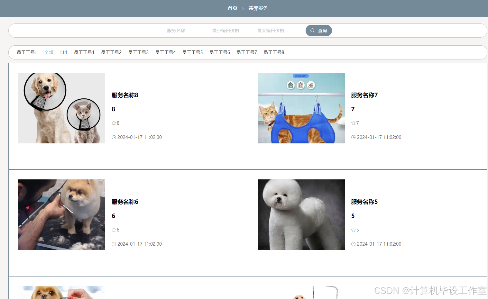Click the 服务名称8 title
This screenshot has width=488, height=299.
[x=125, y=95]
